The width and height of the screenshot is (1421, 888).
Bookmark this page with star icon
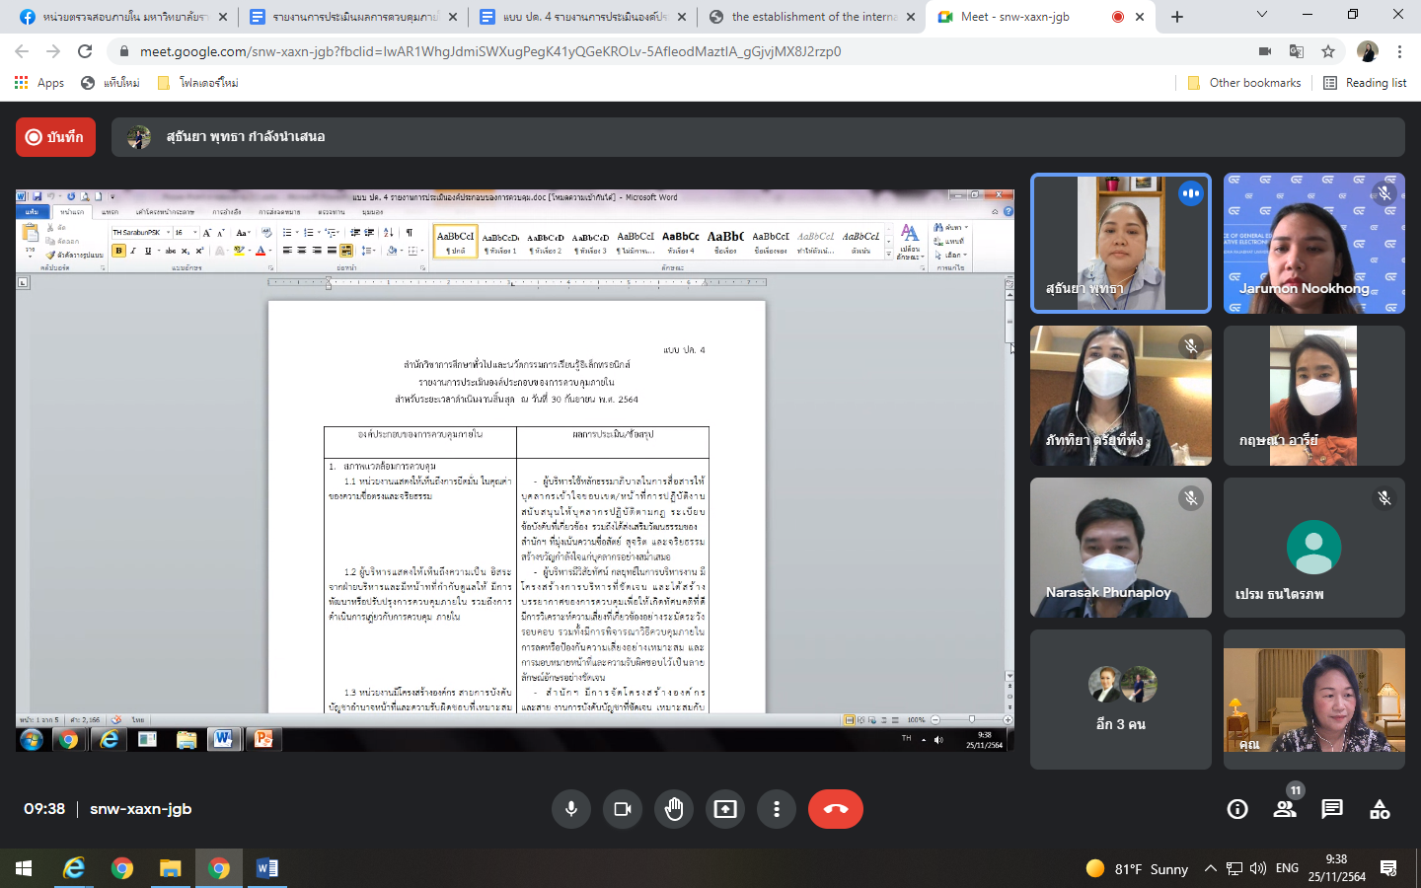(x=1328, y=51)
